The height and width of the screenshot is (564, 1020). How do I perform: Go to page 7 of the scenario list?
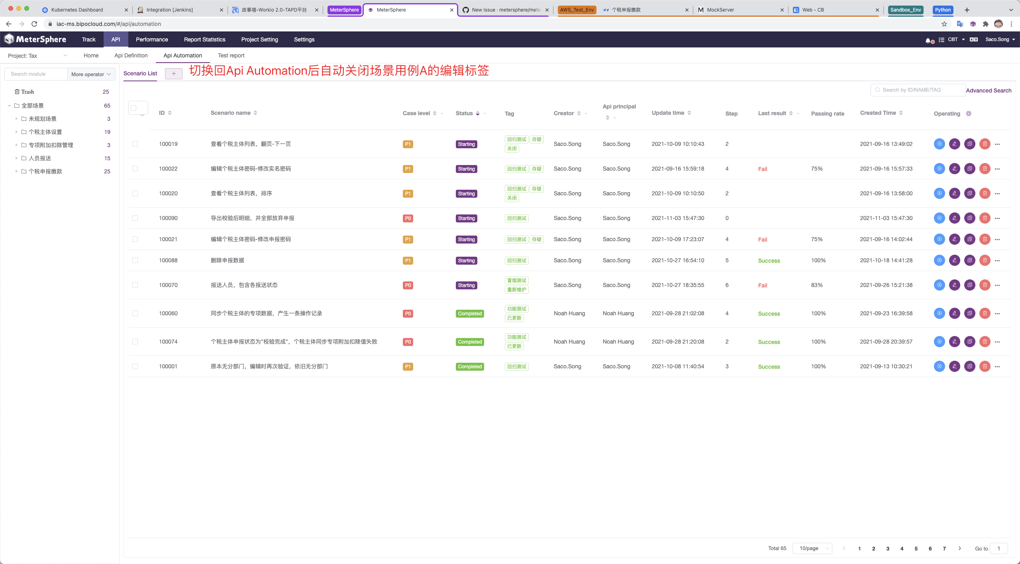(944, 548)
